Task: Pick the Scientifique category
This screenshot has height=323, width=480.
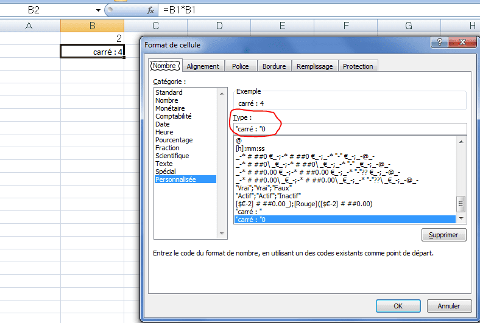Action: point(172,156)
